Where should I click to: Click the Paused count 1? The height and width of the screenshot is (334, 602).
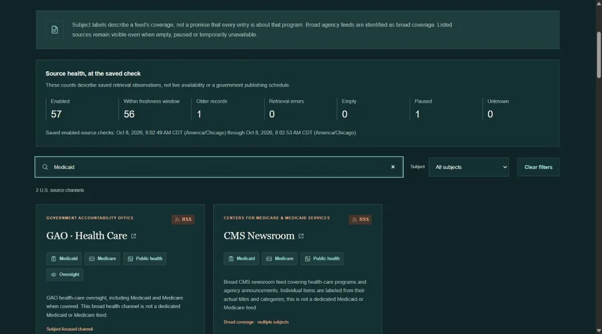pyautogui.click(x=418, y=114)
